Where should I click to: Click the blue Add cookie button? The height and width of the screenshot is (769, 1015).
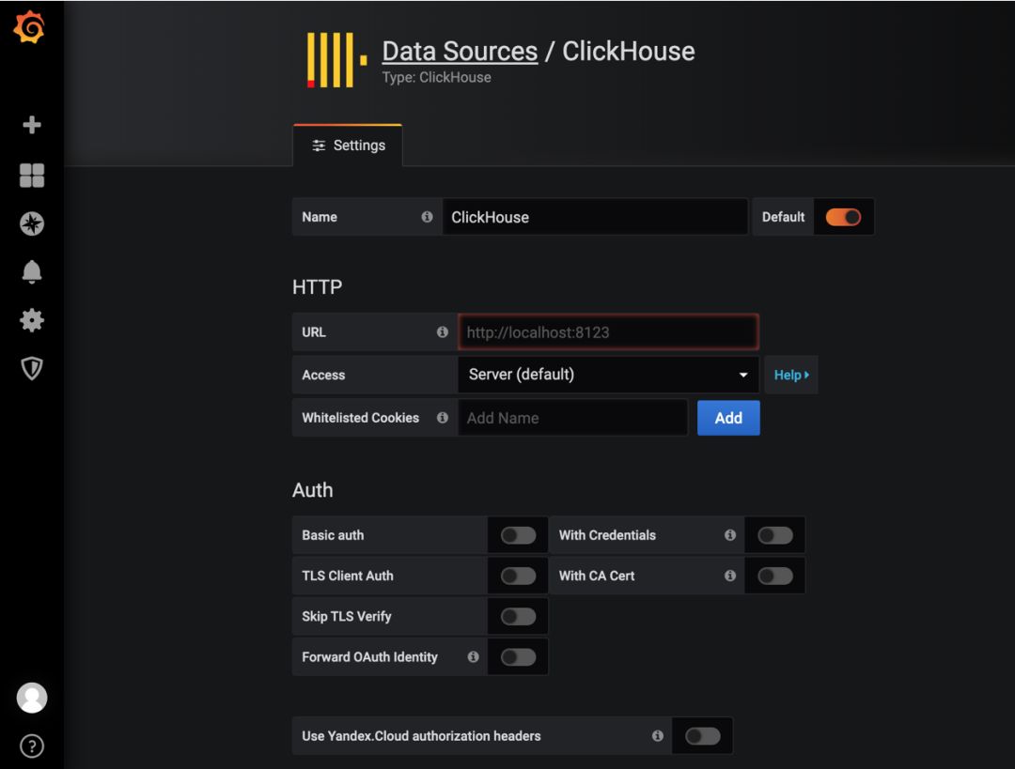pyautogui.click(x=728, y=418)
